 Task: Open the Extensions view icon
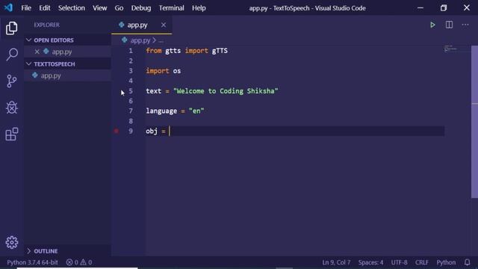click(x=12, y=134)
